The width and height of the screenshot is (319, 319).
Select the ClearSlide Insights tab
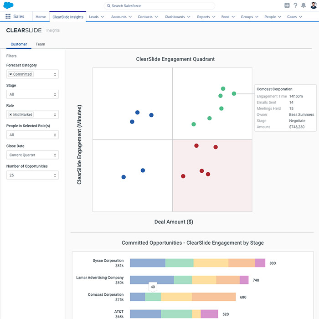[x=68, y=17]
